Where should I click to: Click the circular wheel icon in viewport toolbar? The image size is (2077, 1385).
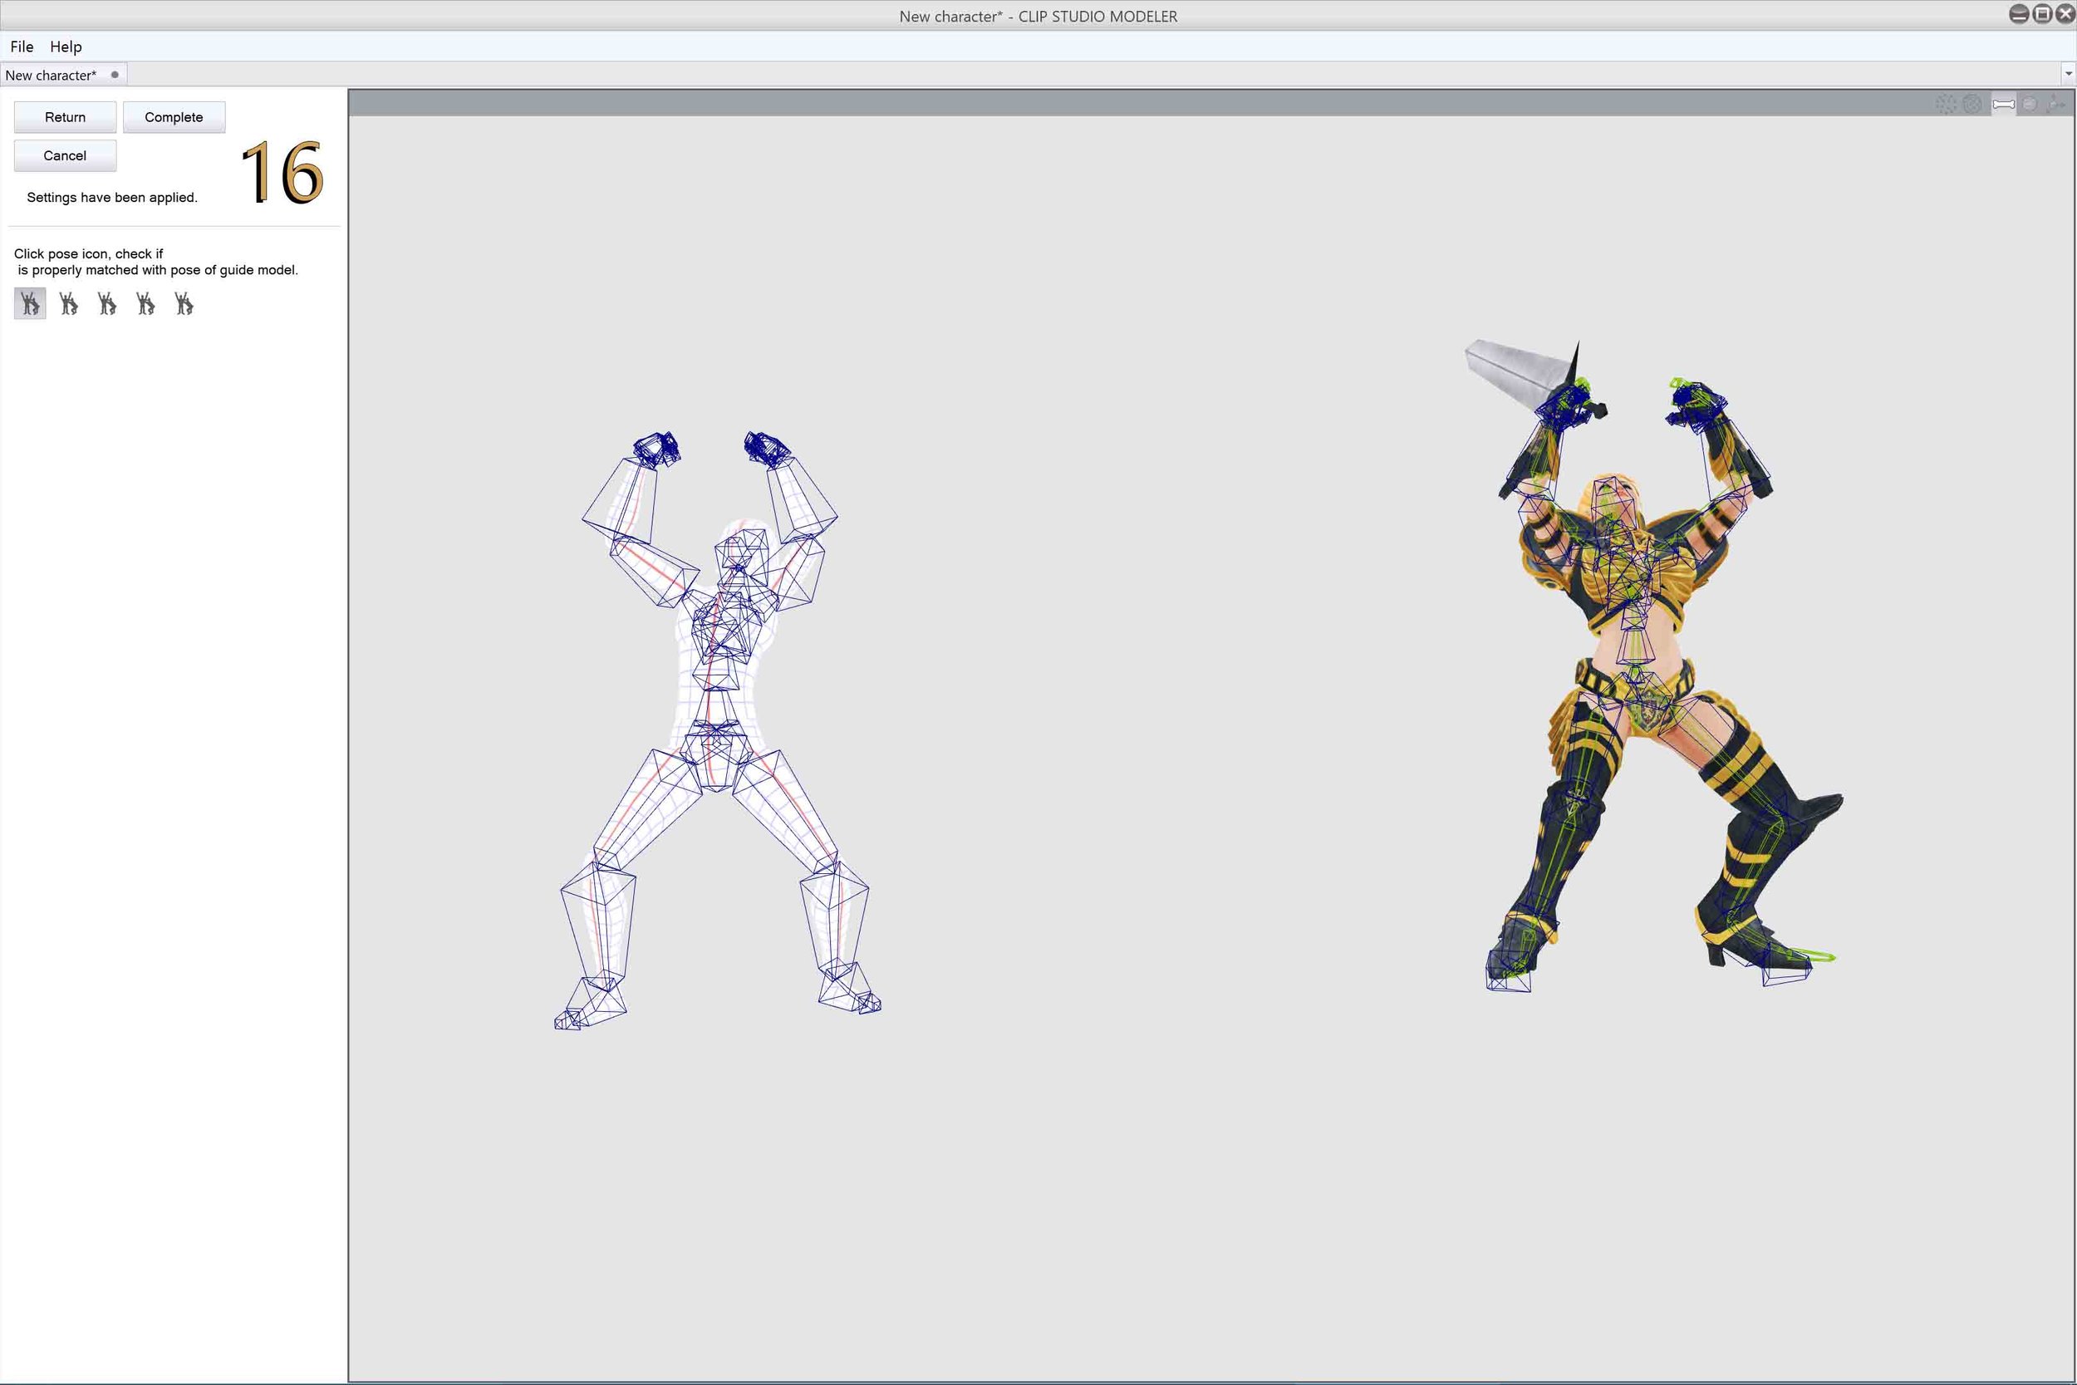(1973, 104)
